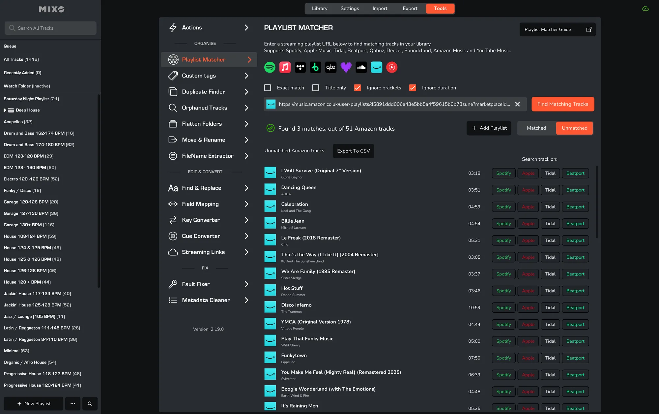
Task: Expand the Actions section chevron
Action: point(246,28)
